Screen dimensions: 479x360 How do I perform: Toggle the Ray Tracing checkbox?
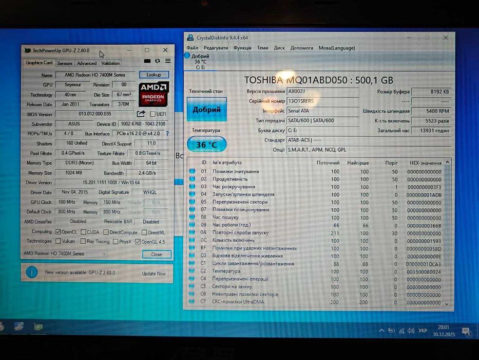coord(83,242)
